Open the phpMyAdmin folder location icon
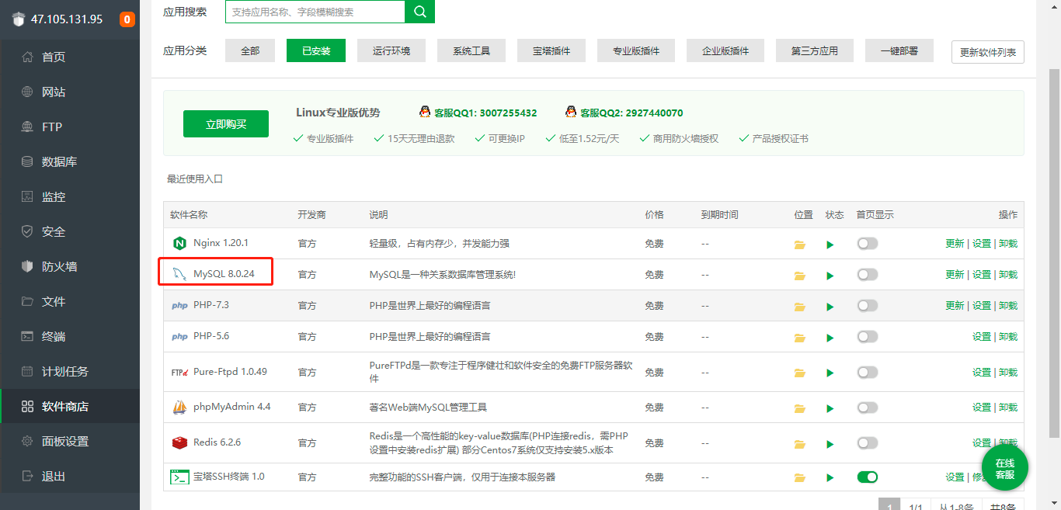 point(799,408)
